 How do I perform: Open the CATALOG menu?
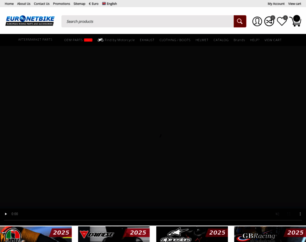click(x=221, y=40)
